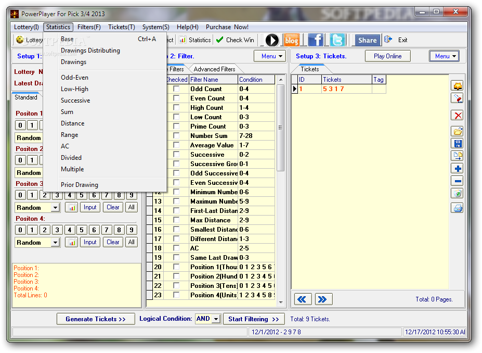Open the Setup 2 Filter Menu dropdown
This screenshot has width=482, height=353.
click(270, 56)
